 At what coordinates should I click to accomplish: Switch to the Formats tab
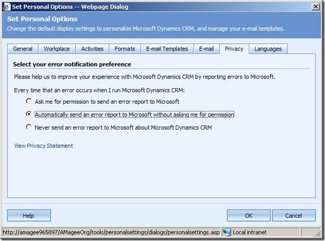click(x=125, y=49)
